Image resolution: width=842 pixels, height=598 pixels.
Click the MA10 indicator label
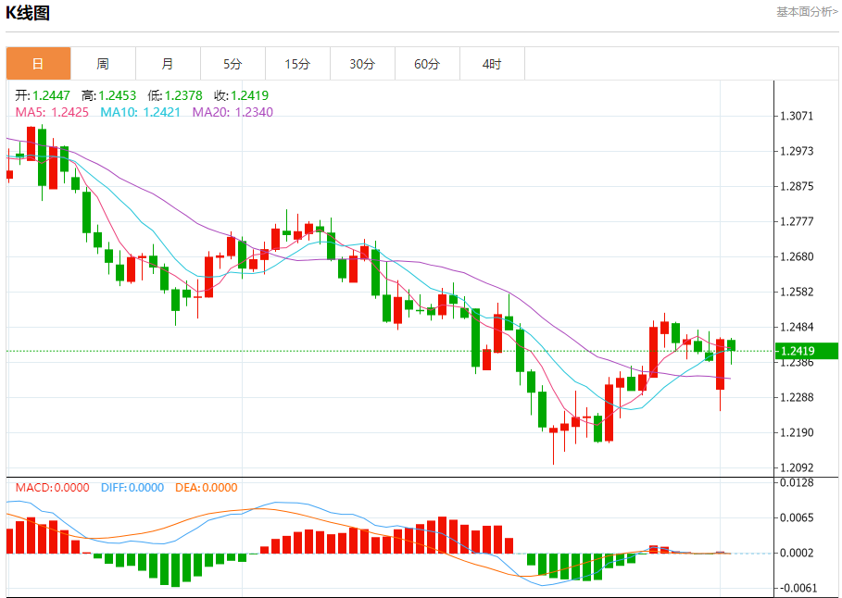click(140, 112)
